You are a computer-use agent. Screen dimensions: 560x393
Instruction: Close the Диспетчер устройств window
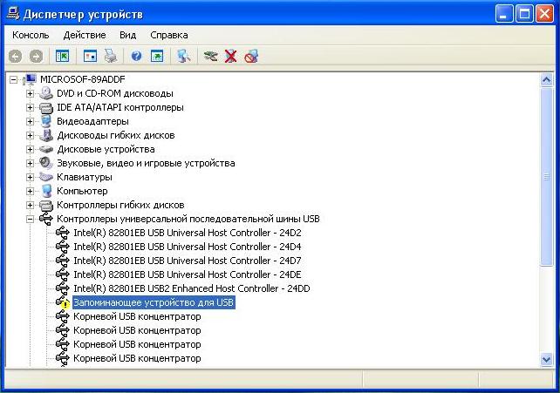(544, 14)
